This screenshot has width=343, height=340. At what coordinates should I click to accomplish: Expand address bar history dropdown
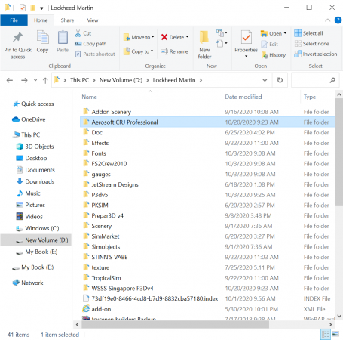point(265,80)
